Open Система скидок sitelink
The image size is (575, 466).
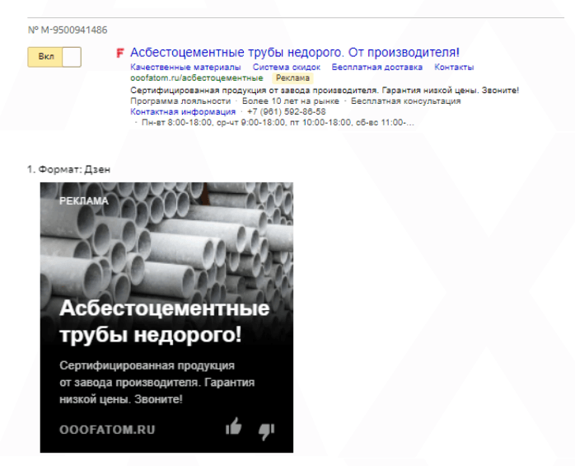pos(287,67)
